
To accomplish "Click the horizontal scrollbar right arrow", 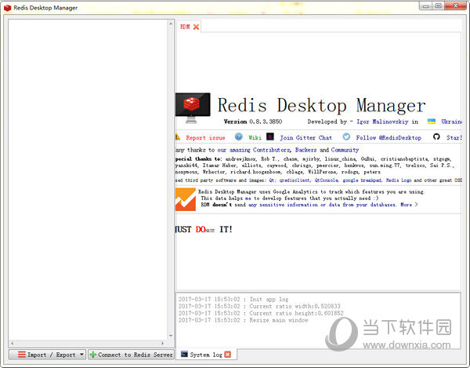I will pos(162,343).
